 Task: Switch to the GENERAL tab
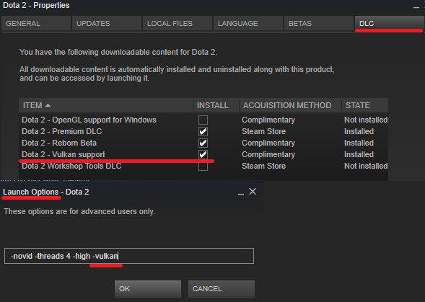pos(36,24)
